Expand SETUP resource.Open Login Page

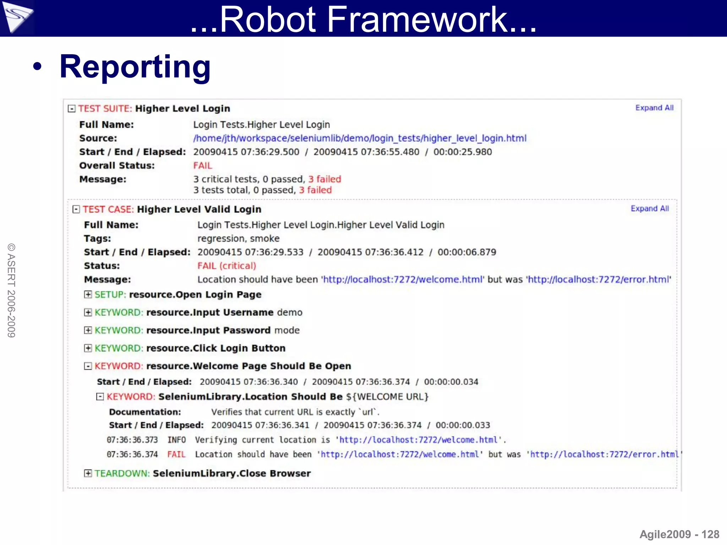click(x=88, y=294)
